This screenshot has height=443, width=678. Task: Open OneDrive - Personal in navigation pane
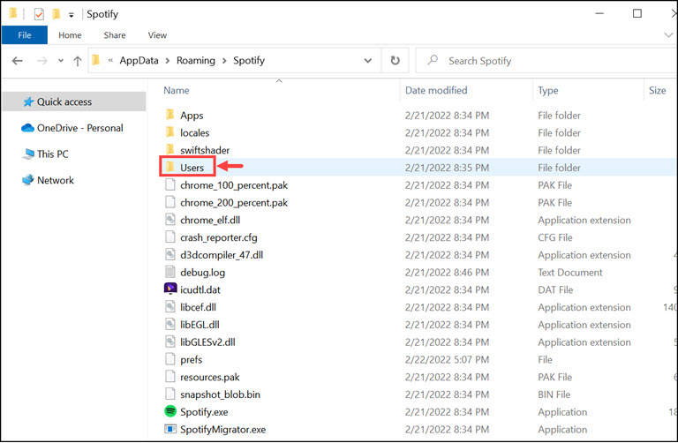click(x=74, y=128)
